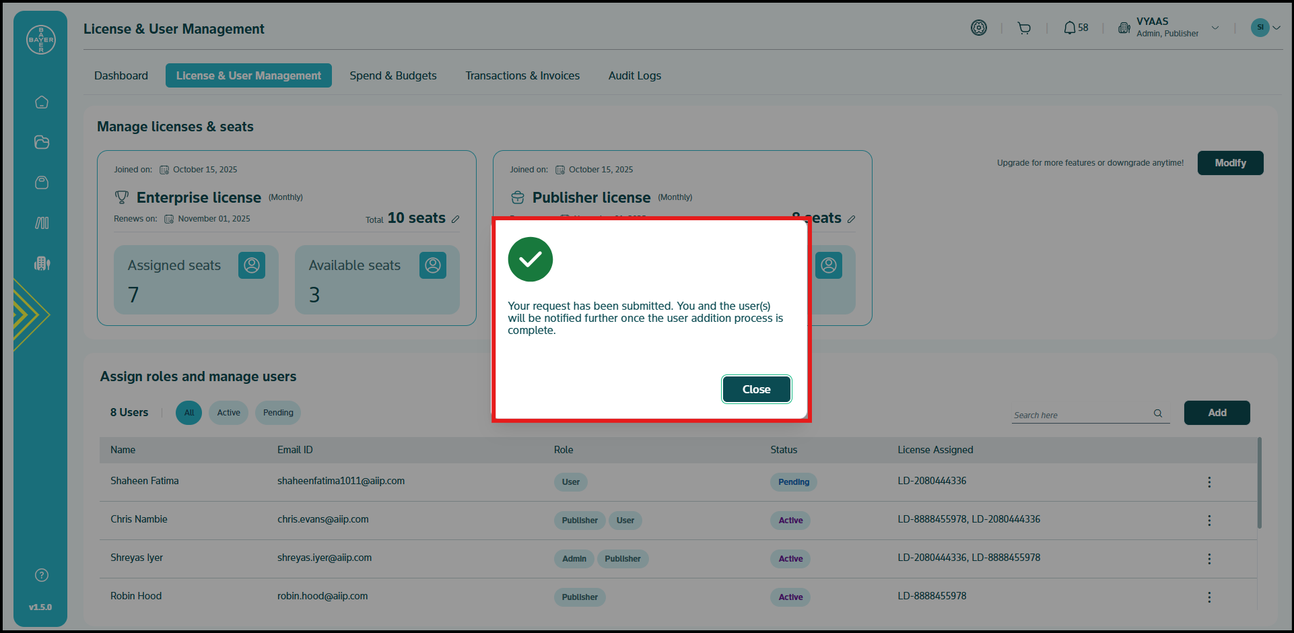
Task: Select the All users filter chip
Action: click(189, 413)
